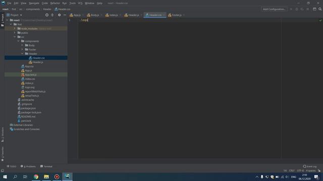The height and width of the screenshot is (181, 323).
Task: Open the Terminal tool window
Action: coord(46,166)
